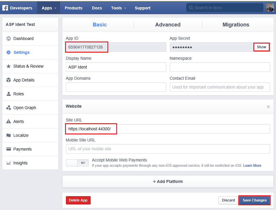Select the Localize flag icon
276x210 pixels.
click(9, 135)
